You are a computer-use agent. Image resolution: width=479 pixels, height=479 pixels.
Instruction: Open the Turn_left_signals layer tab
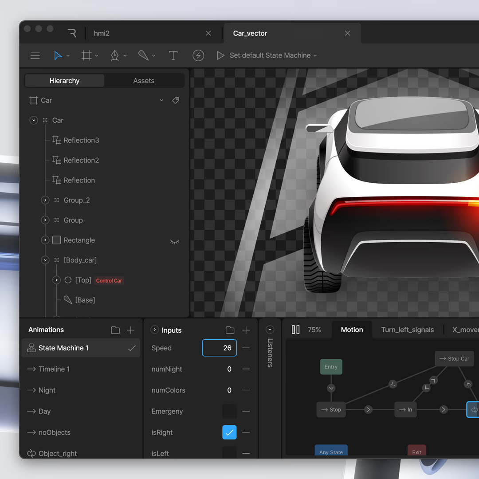click(x=407, y=330)
